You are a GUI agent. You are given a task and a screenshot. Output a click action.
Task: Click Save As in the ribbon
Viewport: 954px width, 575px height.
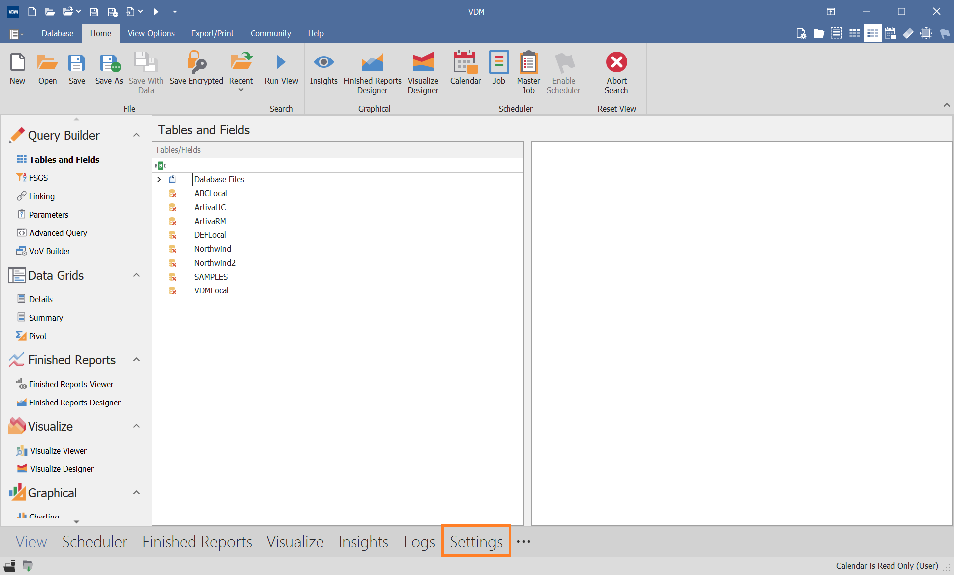click(109, 69)
